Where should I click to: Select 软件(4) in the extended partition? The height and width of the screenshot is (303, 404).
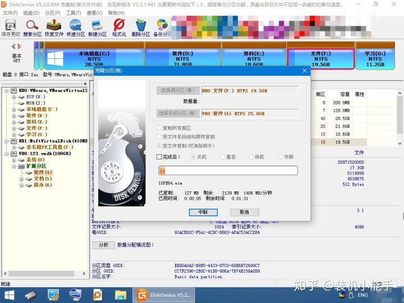(43, 172)
